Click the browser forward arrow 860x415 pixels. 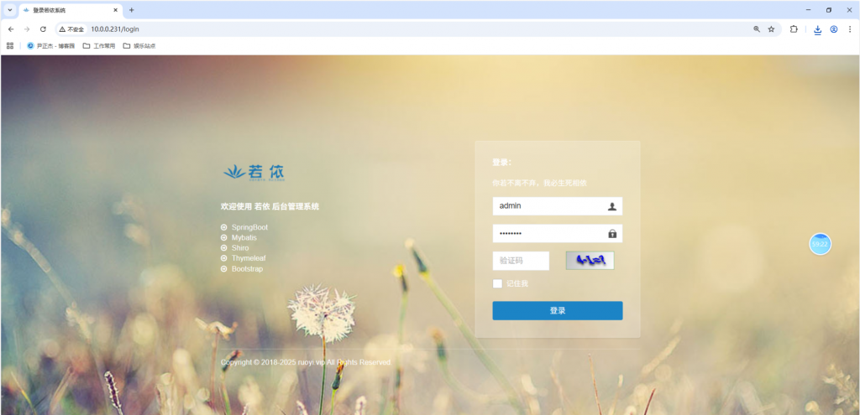point(27,29)
